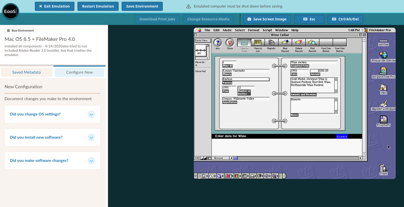Click the second Your Own Button
The image size is (404, 207).
pos(340,42)
